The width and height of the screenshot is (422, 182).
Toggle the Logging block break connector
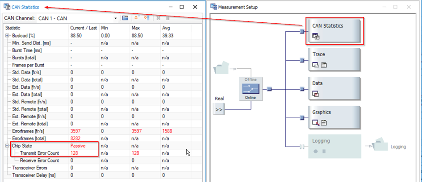(x=302, y=147)
